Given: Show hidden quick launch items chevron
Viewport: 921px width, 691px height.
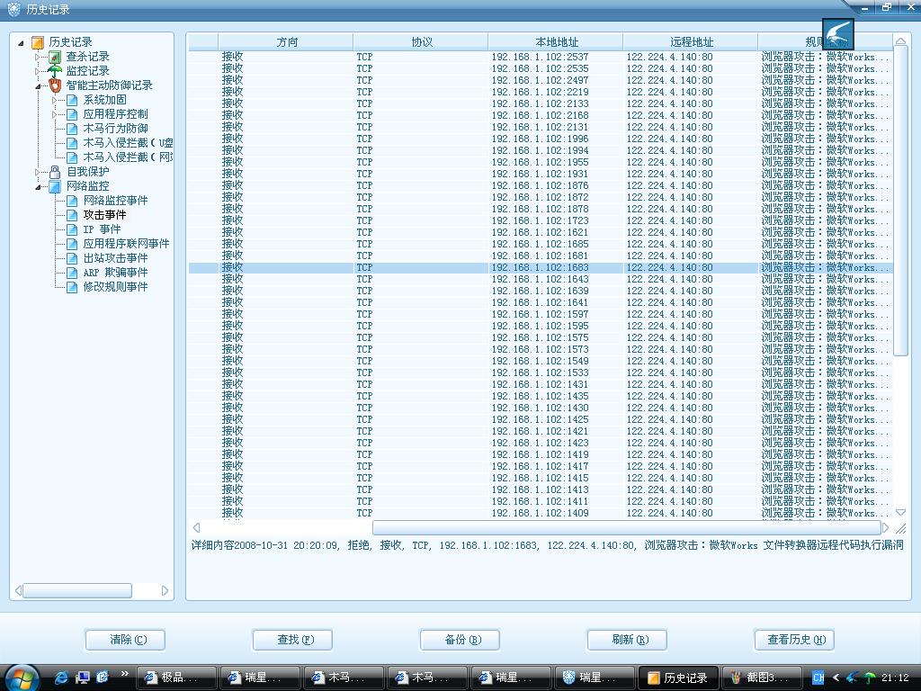Looking at the screenshot, I should click(x=124, y=673).
